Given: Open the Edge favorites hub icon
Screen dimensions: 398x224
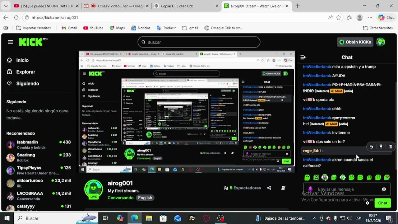Looking at the screenshot, I should [x=349, y=17].
